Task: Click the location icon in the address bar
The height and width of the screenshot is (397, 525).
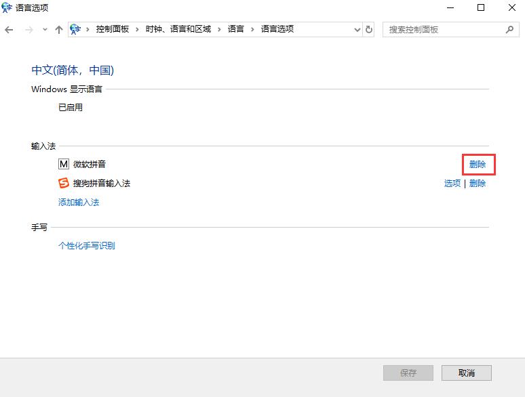Action: tap(76, 30)
